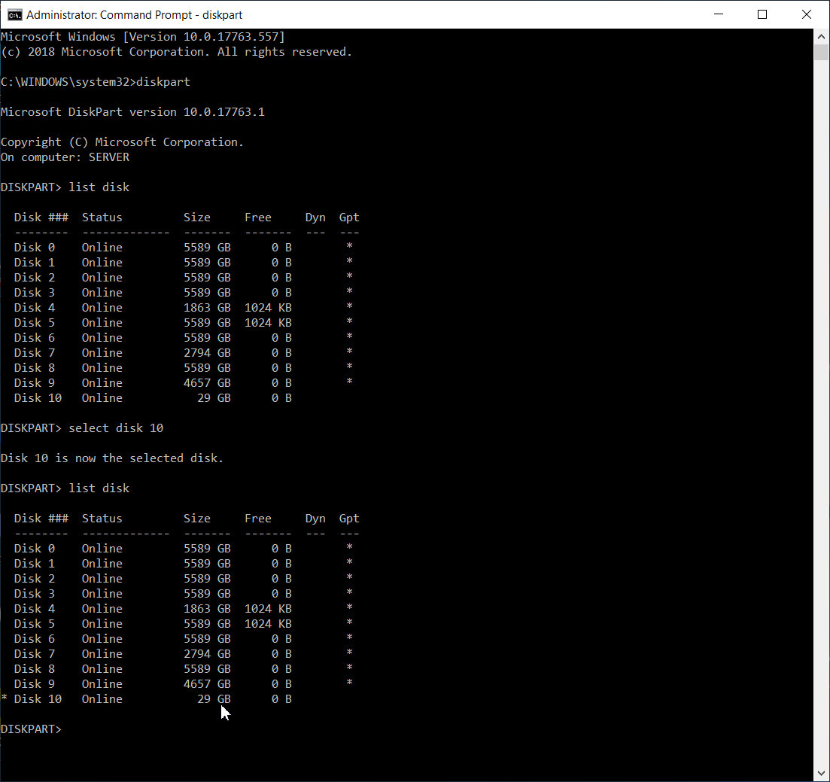Image resolution: width=830 pixels, height=782 pixels.
Task: Click the empty DISKPART> prompt line
Action: point(32,729)
